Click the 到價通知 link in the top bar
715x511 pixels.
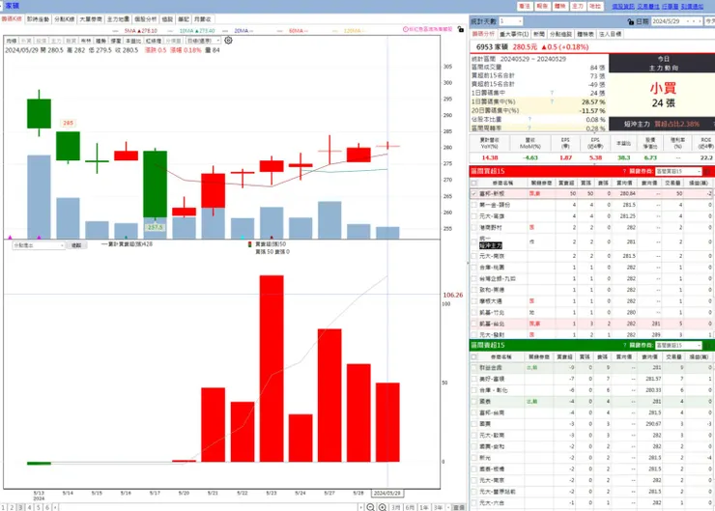pos(692,6)
